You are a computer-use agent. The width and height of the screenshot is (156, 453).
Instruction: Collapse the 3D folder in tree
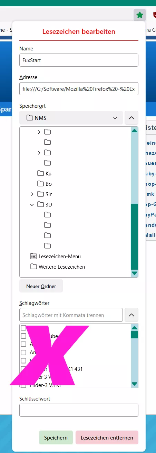point(32,204)
